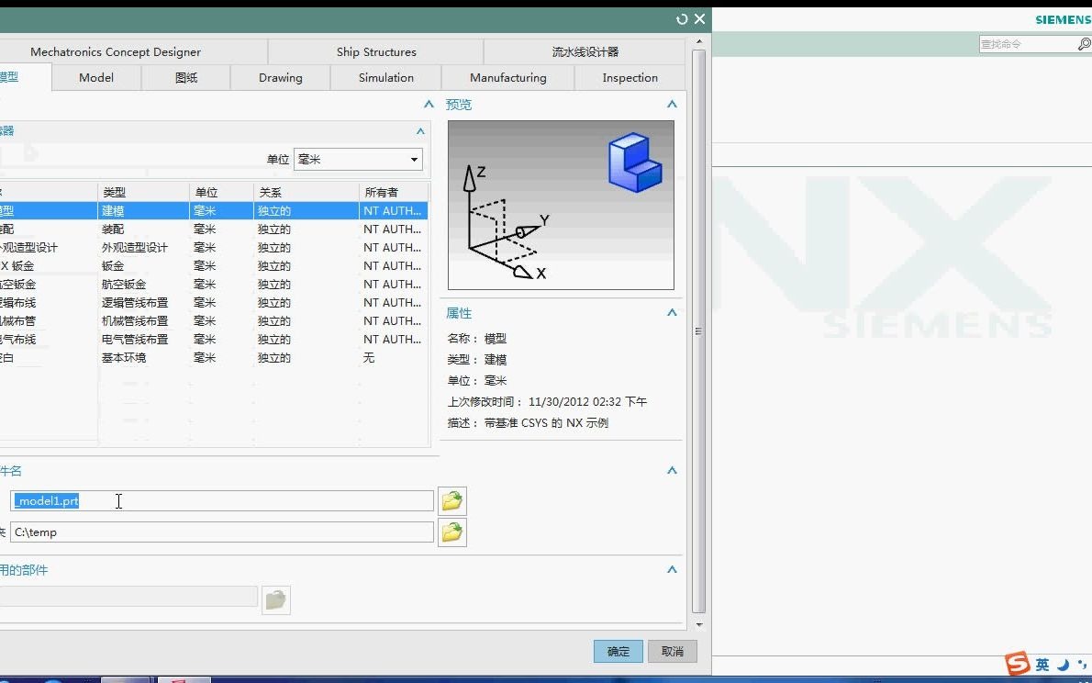Select the 钣金 template row
This screenshot has height=683, width=1092.
pyautogui.click(x=213, y=265)
